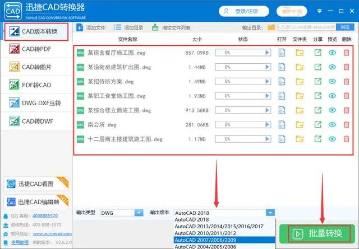Launch 迅捷CAD看图 viewer
The height and width of the screenshot is (249, 359).
(36, 184)
